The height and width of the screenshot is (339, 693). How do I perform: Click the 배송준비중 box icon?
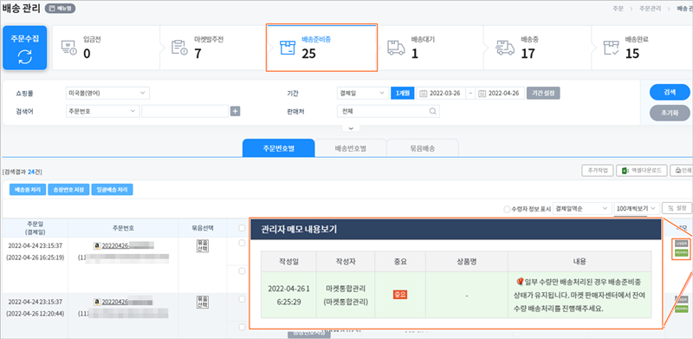pyautogui.click(x=288, y=48)
